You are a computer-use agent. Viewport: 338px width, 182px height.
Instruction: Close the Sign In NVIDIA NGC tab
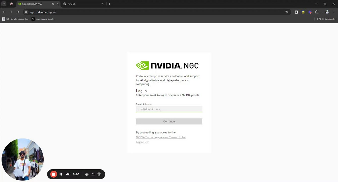pos(57,4)
